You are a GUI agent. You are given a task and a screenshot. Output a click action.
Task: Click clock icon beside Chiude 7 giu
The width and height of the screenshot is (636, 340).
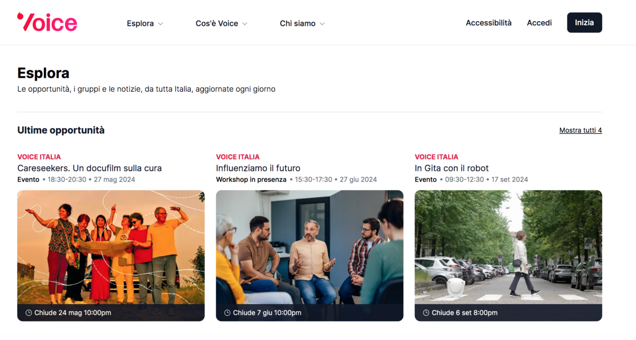pyautogui.click(x=227, y=313)
